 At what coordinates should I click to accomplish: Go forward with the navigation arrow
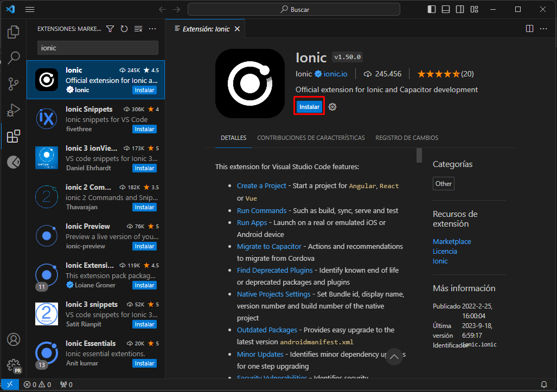(177, 10)
